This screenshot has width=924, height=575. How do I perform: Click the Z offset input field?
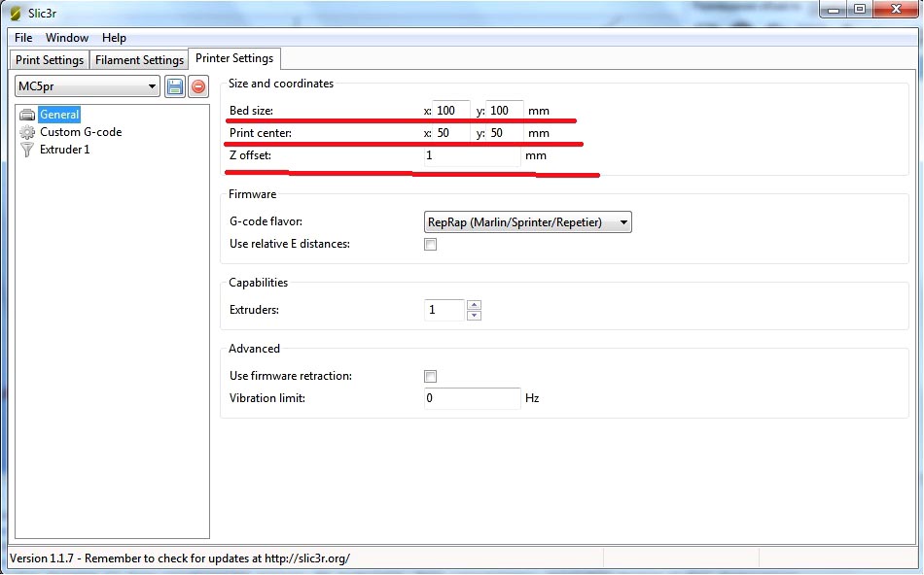click(x=473, y=156)
